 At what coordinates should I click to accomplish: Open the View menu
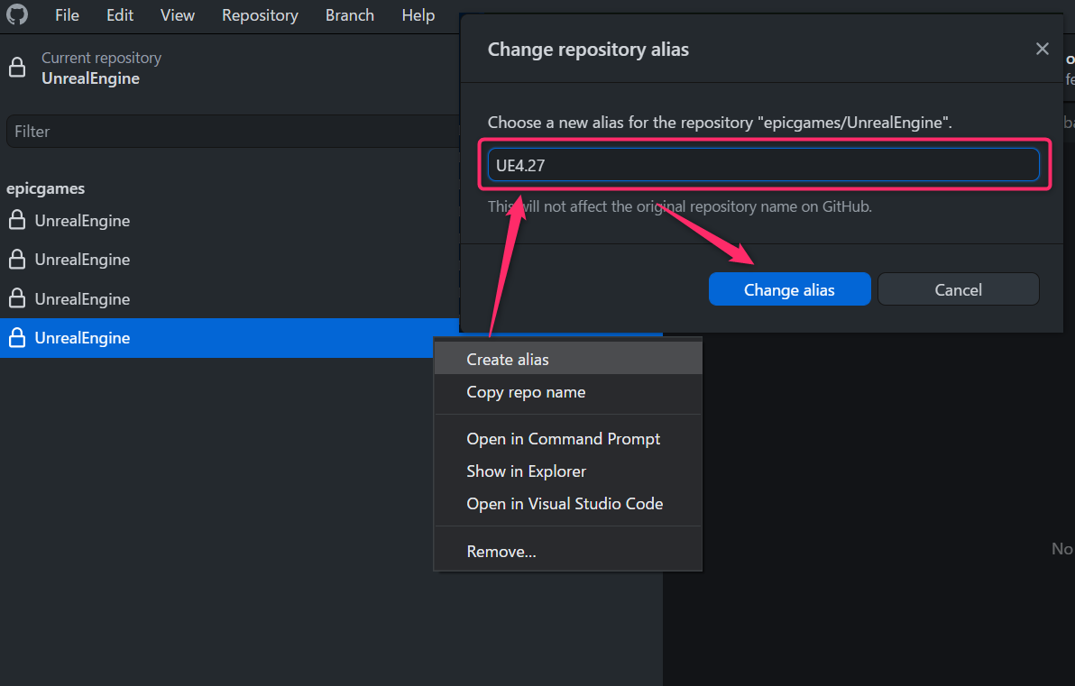178,15
